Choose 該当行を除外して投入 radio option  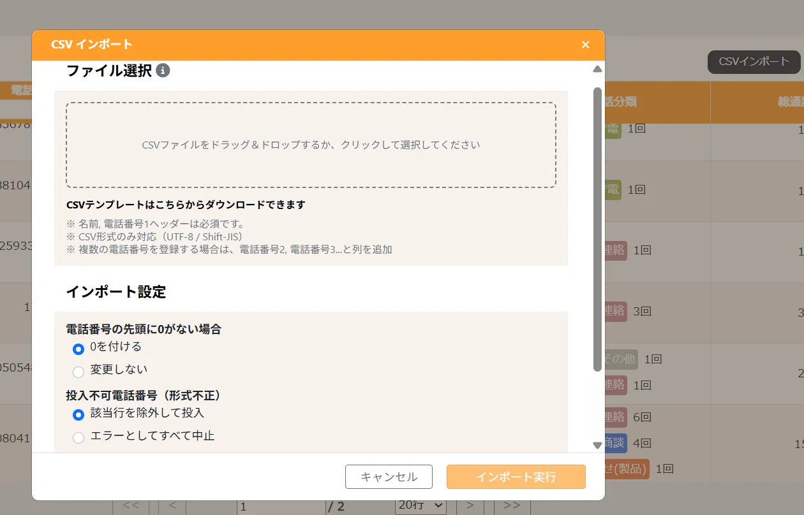[x=78, y=414]
